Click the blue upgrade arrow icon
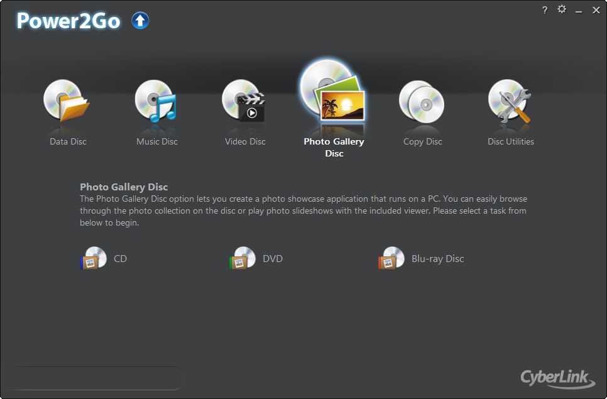 [x=140, y=21]
